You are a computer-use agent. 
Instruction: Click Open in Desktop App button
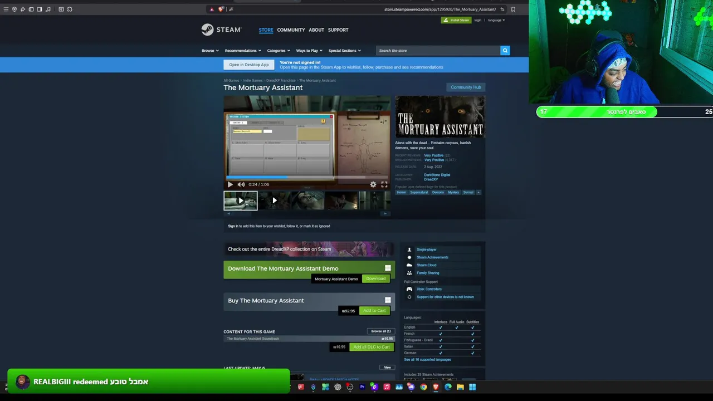(249, 65)
